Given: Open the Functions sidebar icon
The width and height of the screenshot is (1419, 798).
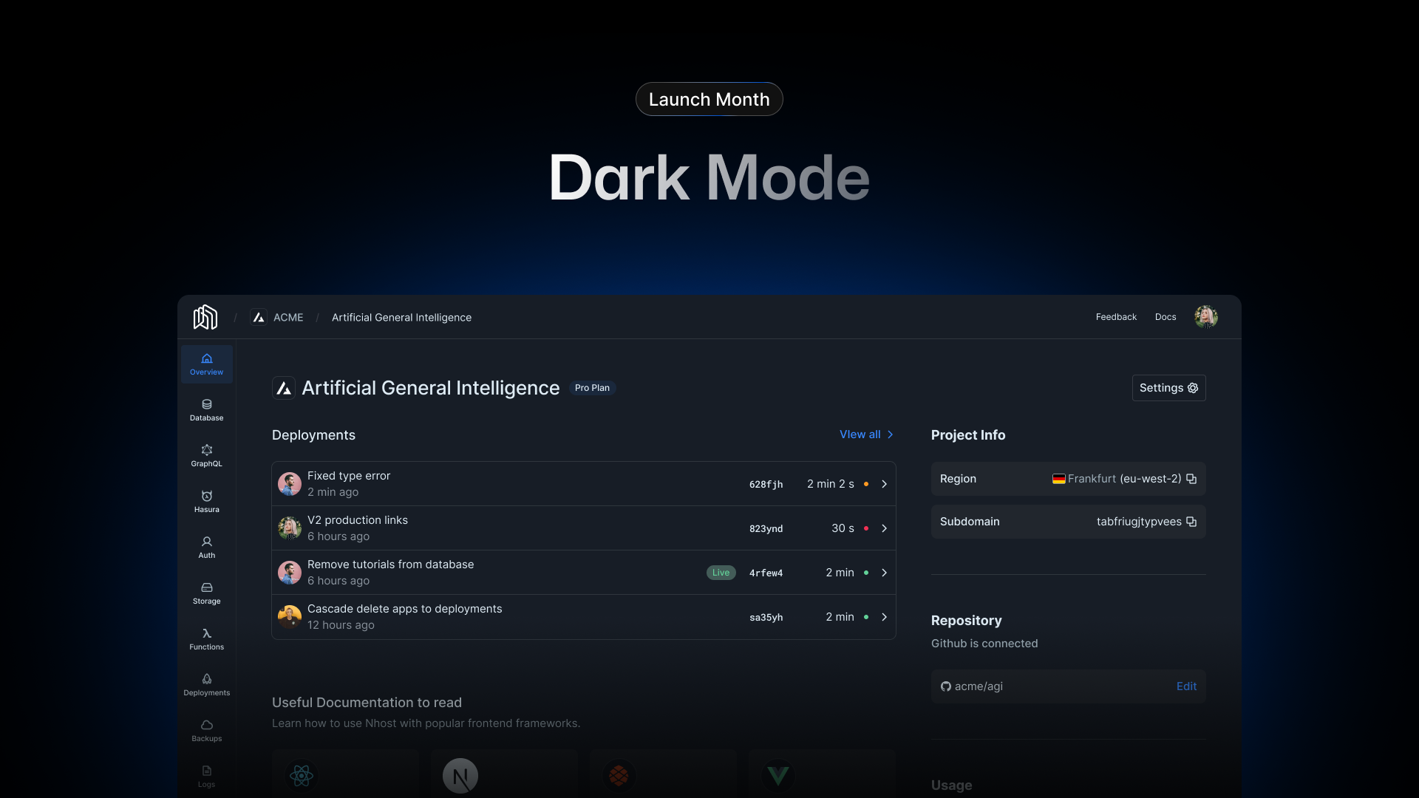Looking at the screenshot, I should pos(206,638).
